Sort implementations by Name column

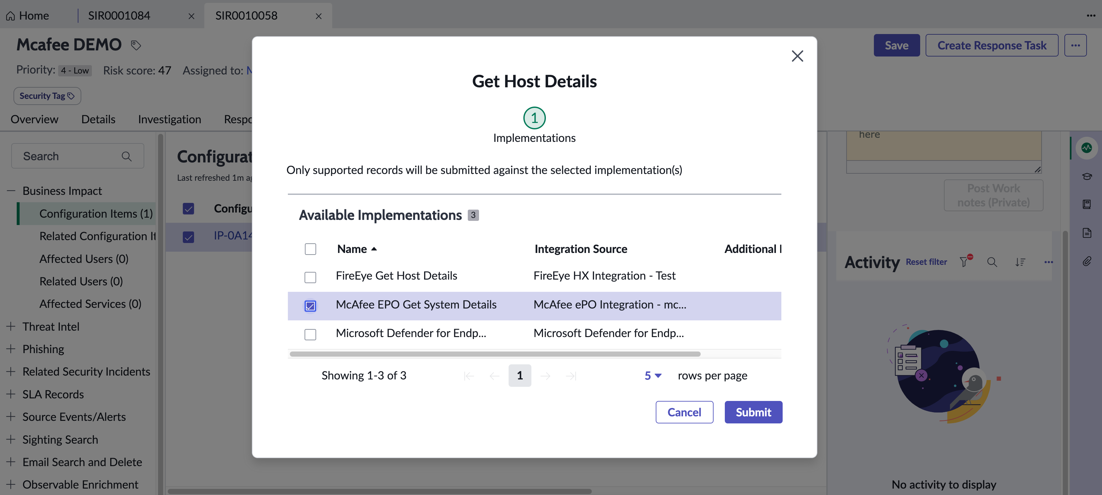tap(356, 249)
